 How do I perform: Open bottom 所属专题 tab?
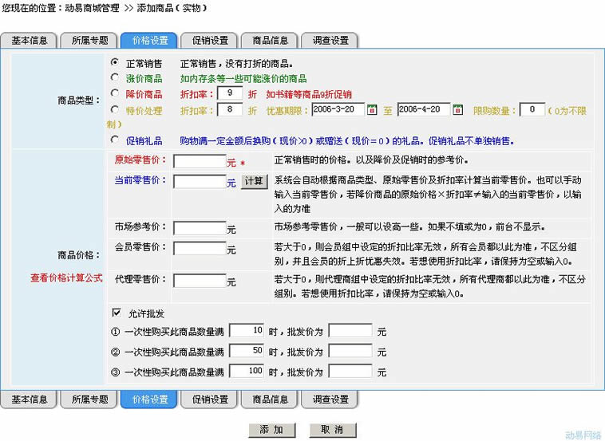(x=89, y=400)
